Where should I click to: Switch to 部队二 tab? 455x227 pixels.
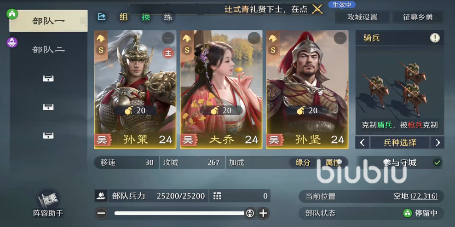tap(48, 50)
